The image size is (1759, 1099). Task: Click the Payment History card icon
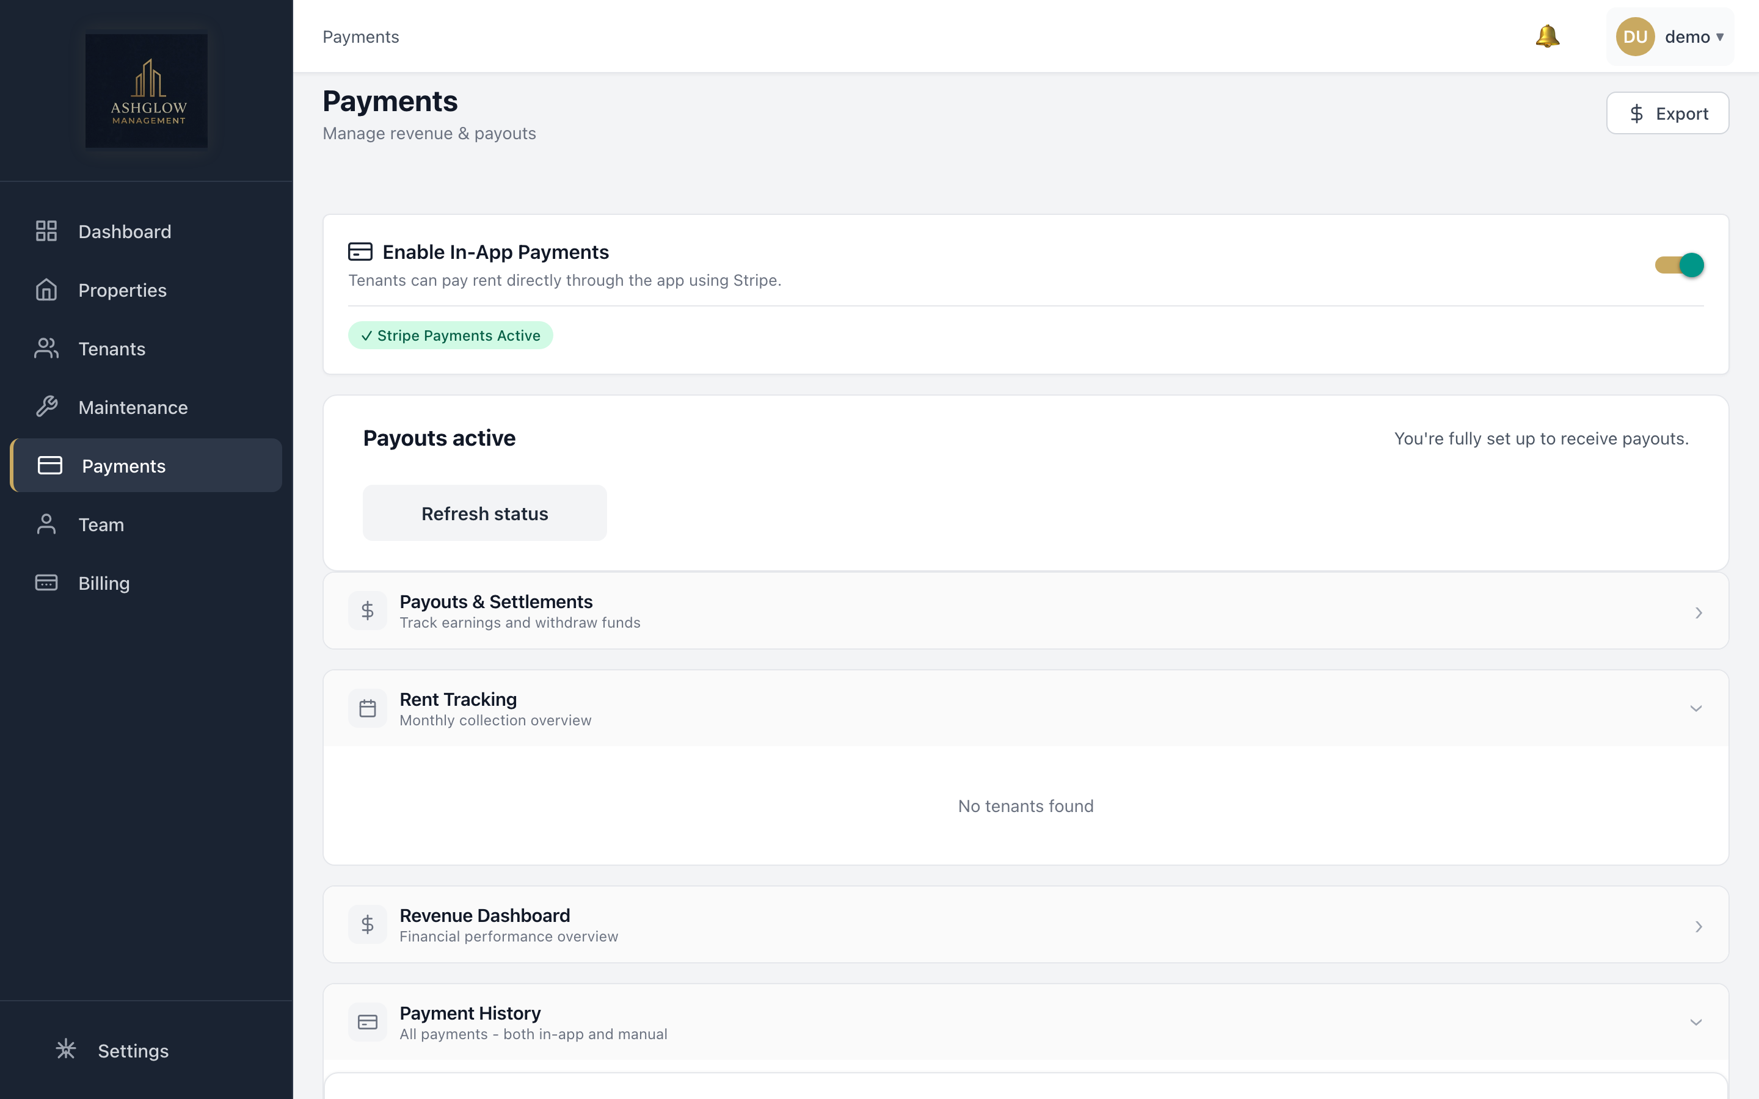pyautogui.click(x=368, y=1022)
